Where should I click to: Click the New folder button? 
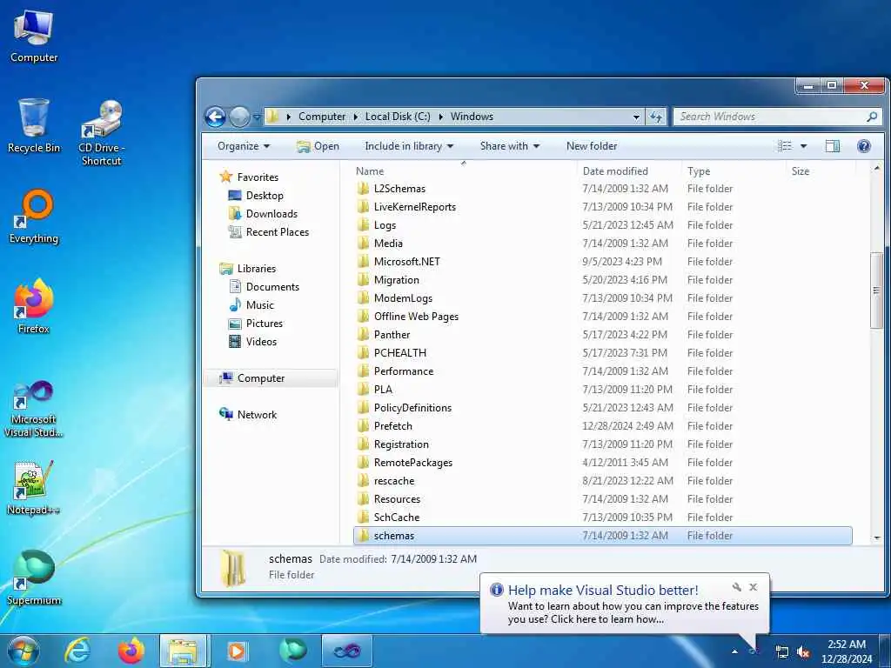591,146
